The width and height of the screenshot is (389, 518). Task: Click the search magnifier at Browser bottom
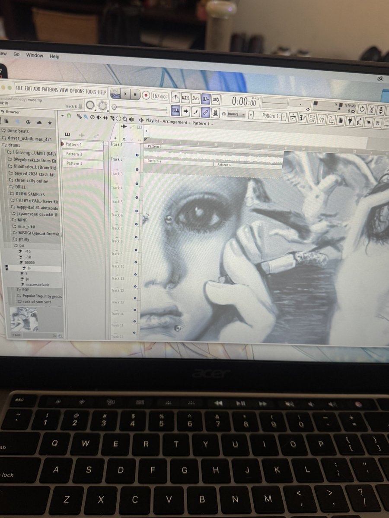pyautogui.click(x=61, y=335)
